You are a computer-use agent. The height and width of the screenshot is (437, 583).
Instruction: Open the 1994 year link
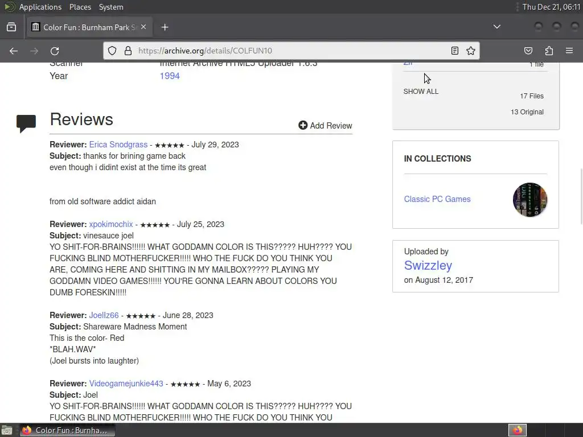point(170,76)
